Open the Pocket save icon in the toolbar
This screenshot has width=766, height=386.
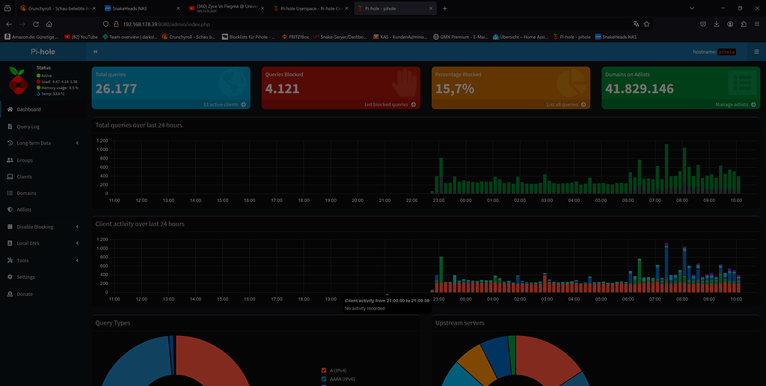pyautogui.click(x=703, y=24)
